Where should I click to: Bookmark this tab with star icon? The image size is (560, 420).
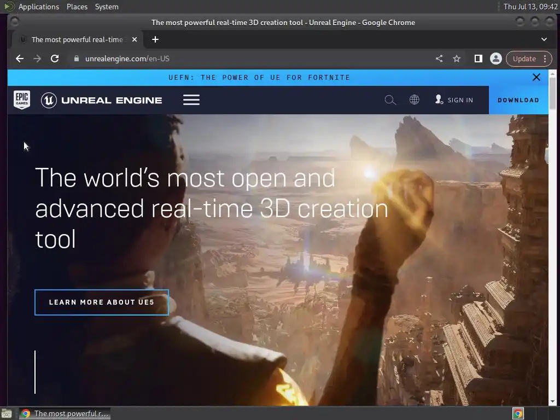(457, 59)
